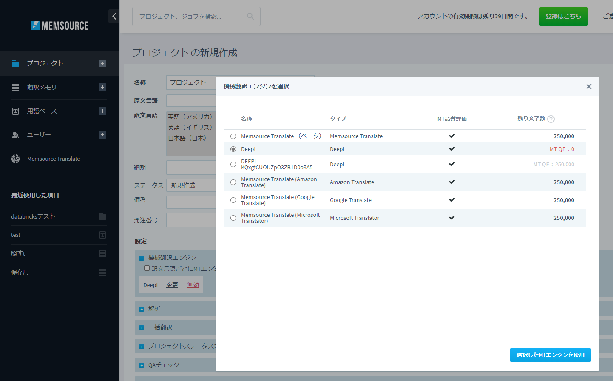
Task: Select 英語（アメリカ） in 訳文言語 list
Action: pos(190,117)
